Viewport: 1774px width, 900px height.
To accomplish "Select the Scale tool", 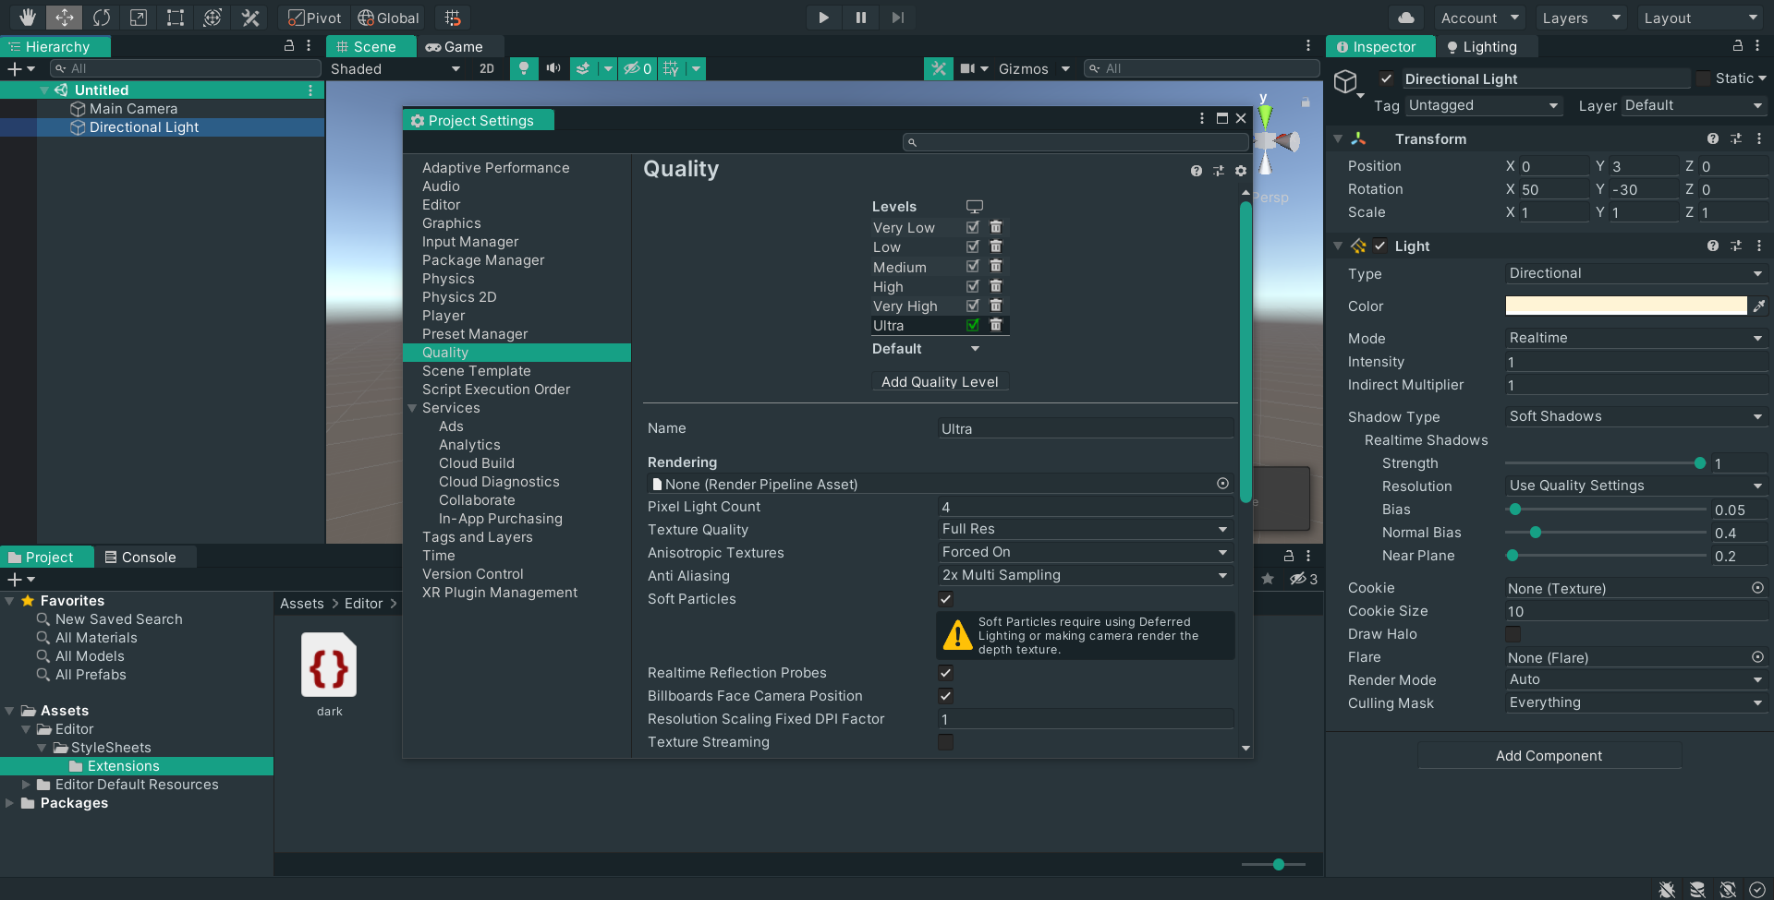I will click(x=139, y=17).
